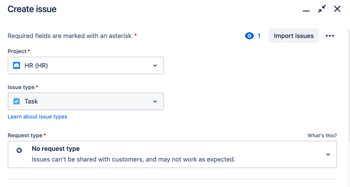Click the blue HR project avatar icon
This screenshot has height=187, width=350.
16,66
